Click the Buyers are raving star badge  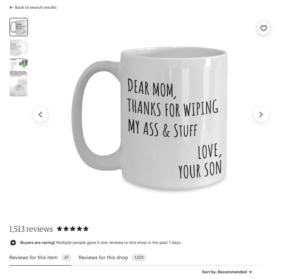tap(13, 242)
